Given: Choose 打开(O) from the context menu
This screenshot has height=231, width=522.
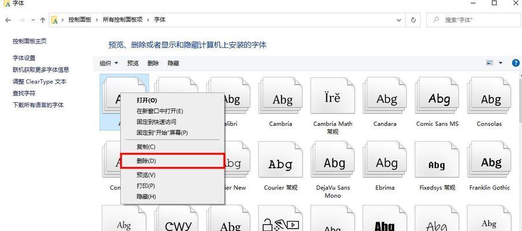Looking at the screenshot, I should tap(172, 100).
